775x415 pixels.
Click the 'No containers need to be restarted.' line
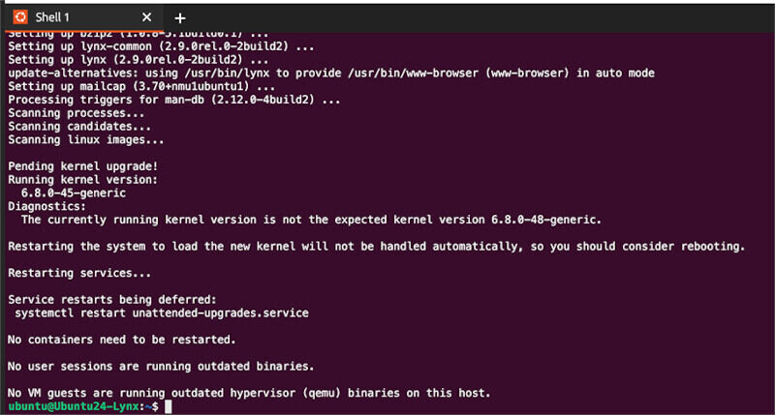122,340
